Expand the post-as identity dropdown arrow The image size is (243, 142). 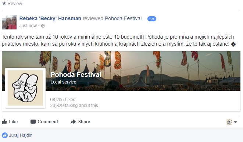point(235,122)
